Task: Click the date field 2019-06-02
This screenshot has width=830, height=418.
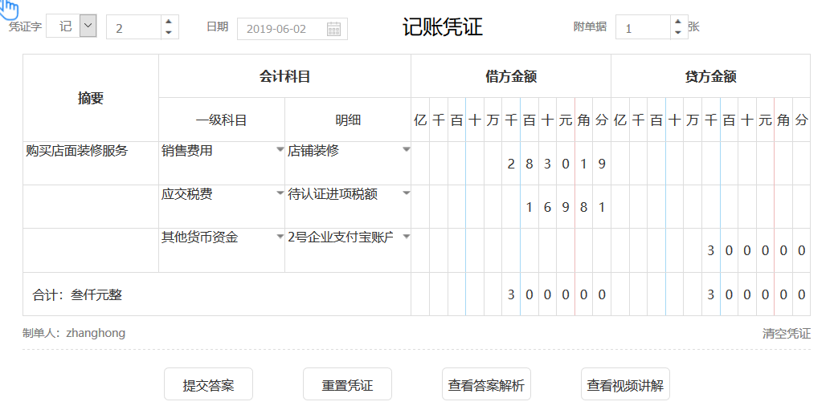Action: coord(281,29)
